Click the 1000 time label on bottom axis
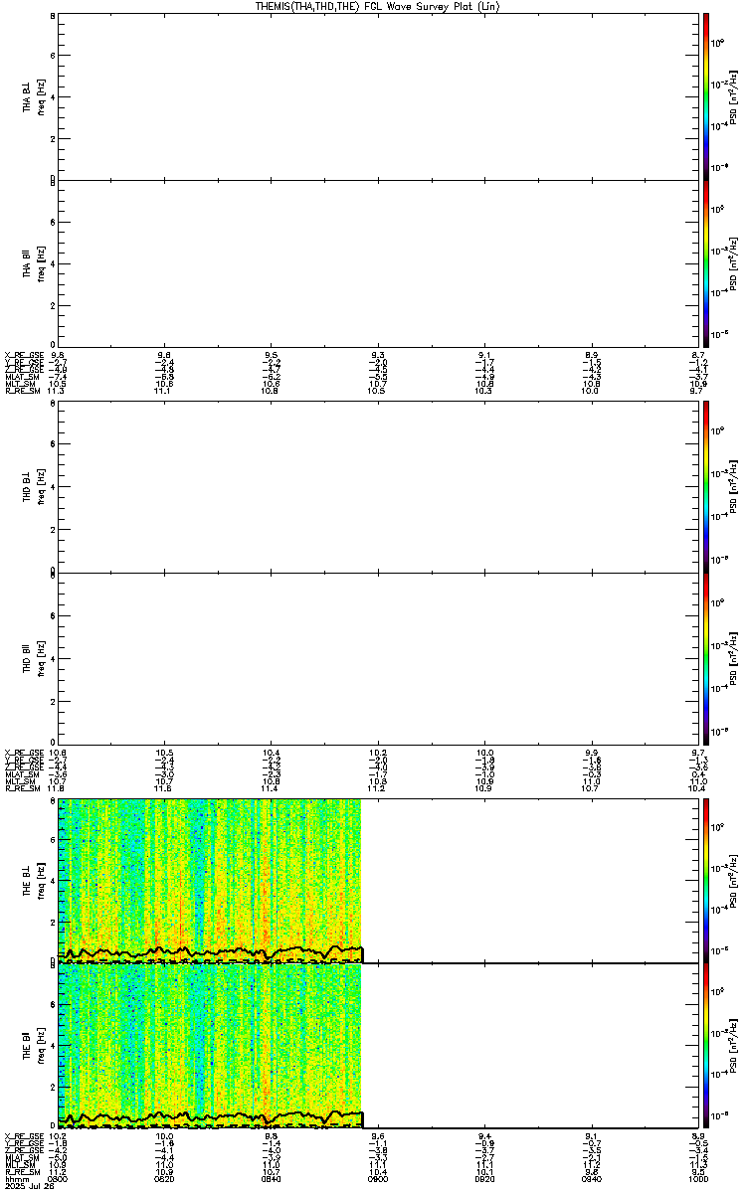 click(697, 1179)
